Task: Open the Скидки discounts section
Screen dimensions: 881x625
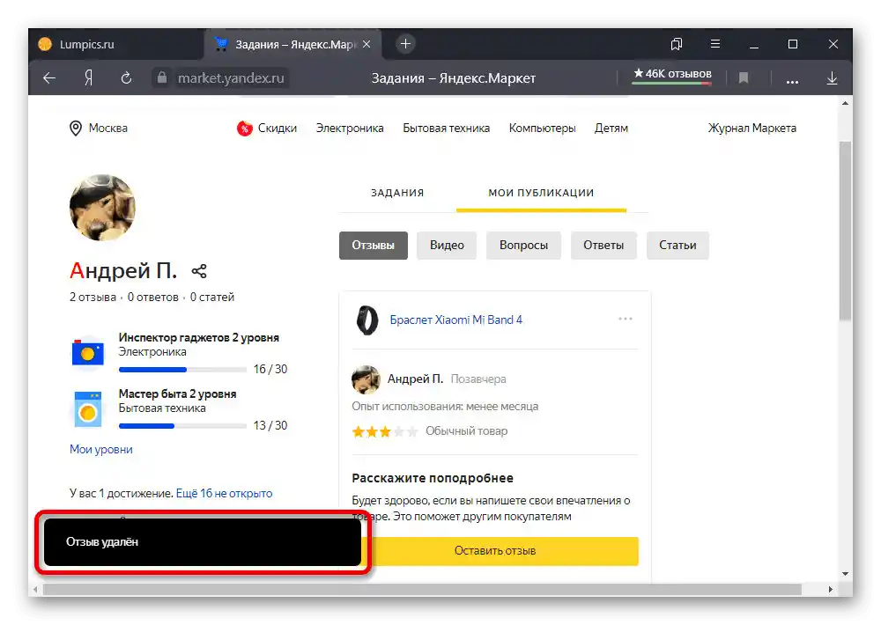Action: click(277, 128)
